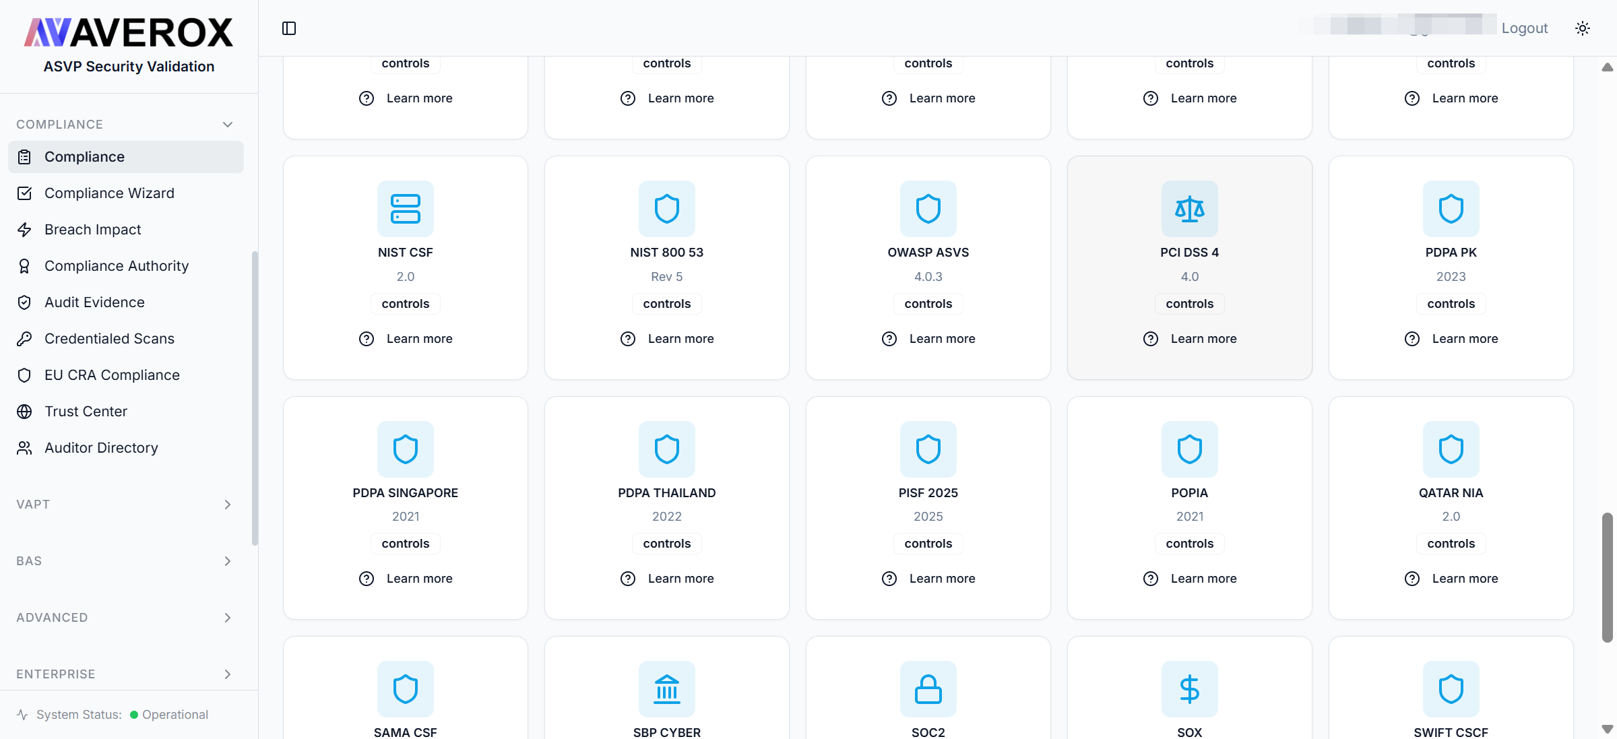Viewport: 1617px width, 739px height.
Task: Click controls badge on NIST CSF card
Action: [x=406, y=304]
